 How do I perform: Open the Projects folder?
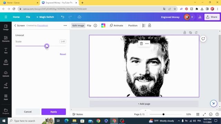coord(6,111)
